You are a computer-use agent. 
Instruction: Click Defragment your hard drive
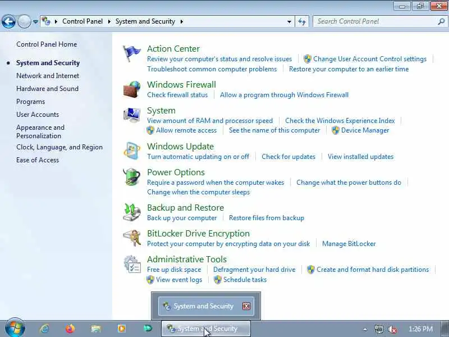[254, 270]
